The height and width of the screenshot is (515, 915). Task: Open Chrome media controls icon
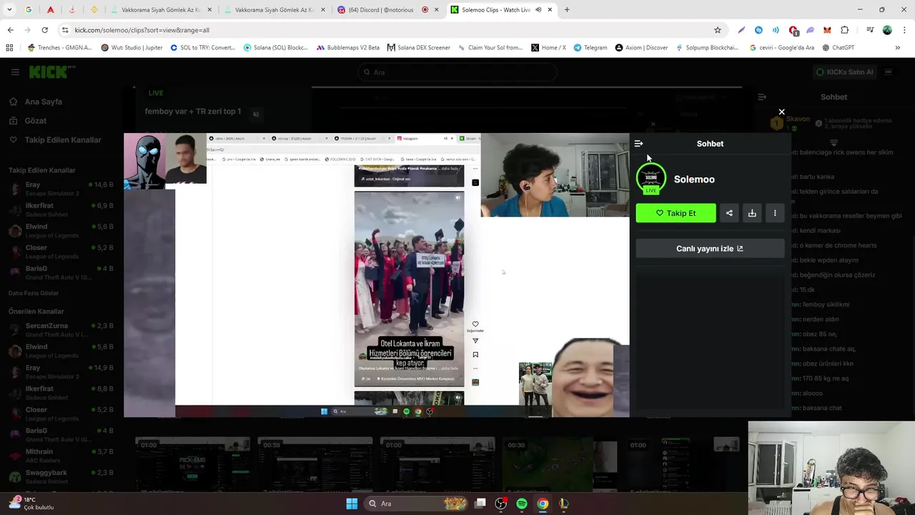coord(870,30)
